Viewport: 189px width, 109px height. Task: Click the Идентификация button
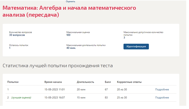136,46
